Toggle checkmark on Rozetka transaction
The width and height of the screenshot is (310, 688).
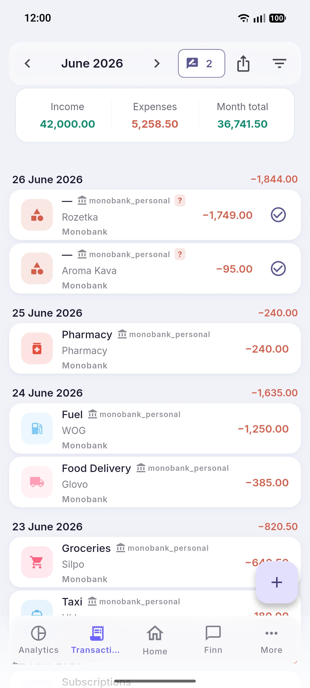point(278,215)
